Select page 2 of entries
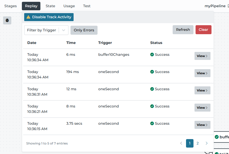Viewport: 229px width, 154px height. tap(197, 143)
